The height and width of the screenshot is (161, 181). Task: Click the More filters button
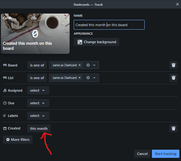[x=18, y=140]
